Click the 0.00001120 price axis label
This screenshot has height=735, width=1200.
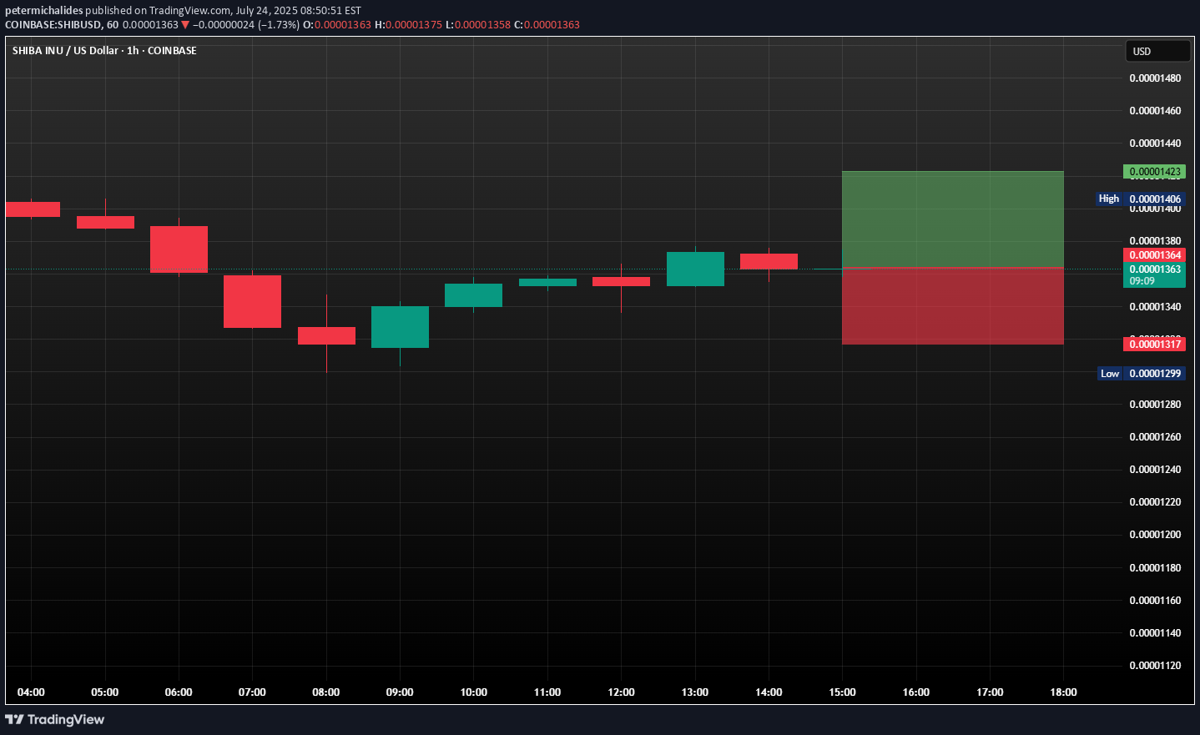pos(1155,666)
